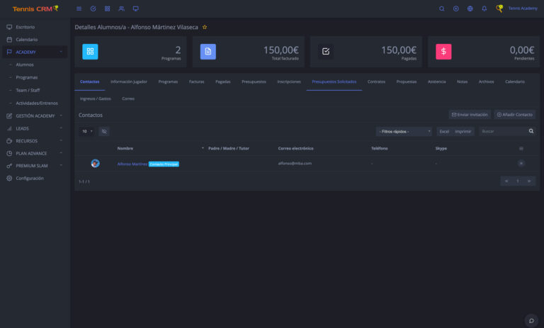
Task: Open the Filtros rápidos dropdown
Action: [404, 132]
